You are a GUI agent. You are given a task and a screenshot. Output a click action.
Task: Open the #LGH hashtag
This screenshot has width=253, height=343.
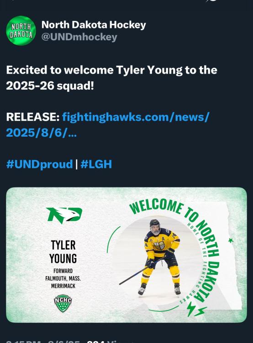coord(96,164)
